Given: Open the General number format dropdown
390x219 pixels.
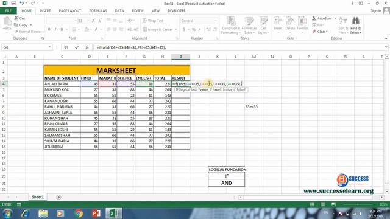Looking at the screenshot, I should point(216,21).
